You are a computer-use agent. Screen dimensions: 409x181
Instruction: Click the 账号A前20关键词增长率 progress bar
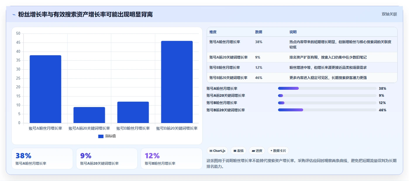[327, 96]
